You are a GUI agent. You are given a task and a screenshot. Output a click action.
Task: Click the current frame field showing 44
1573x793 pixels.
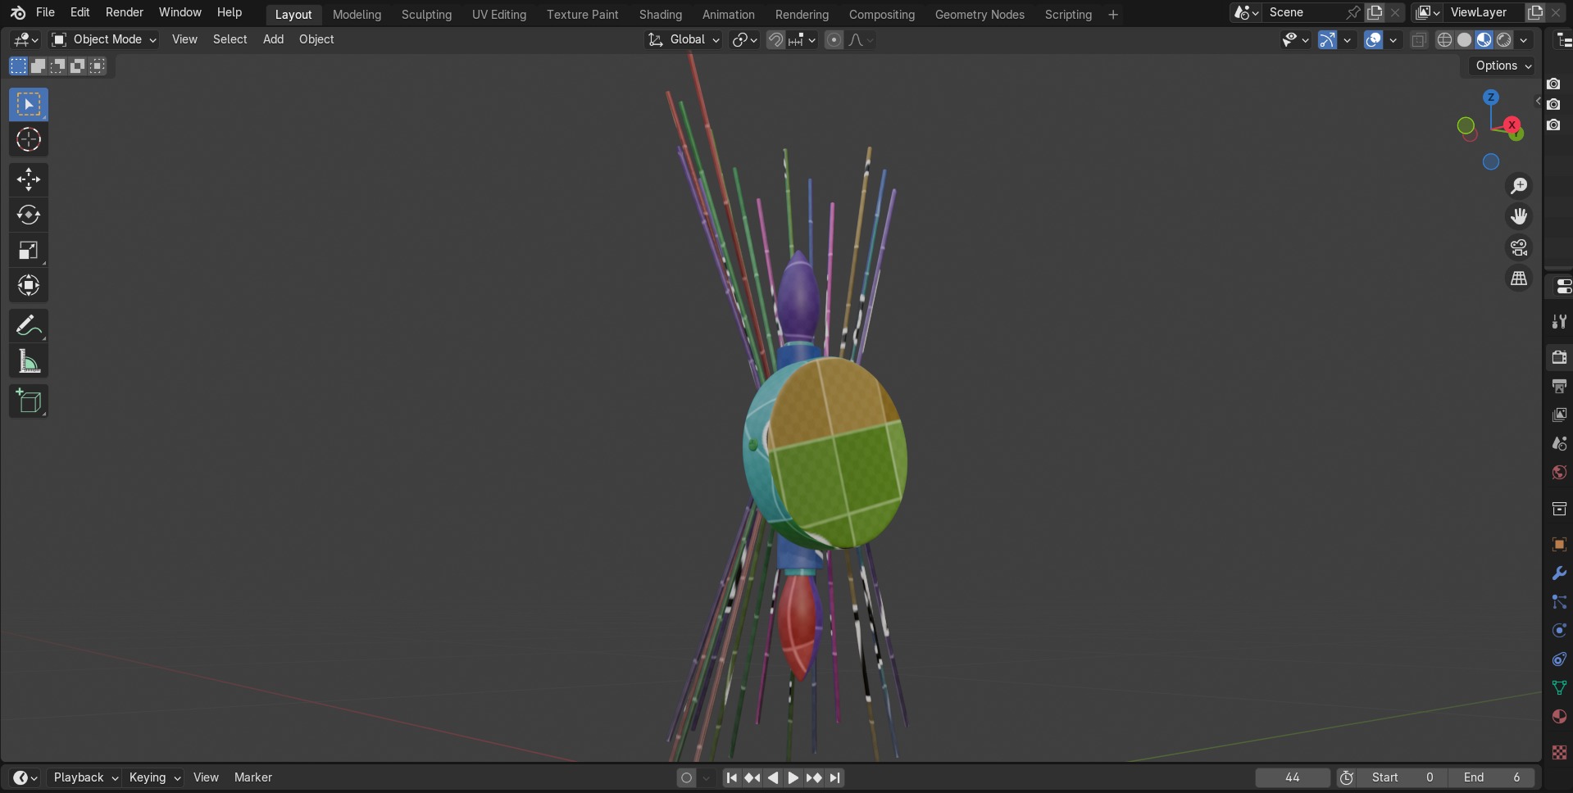pos(1293,777)
